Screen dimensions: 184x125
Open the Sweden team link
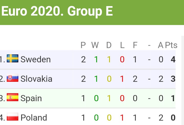pyautogui.click(x=36, y=59)
